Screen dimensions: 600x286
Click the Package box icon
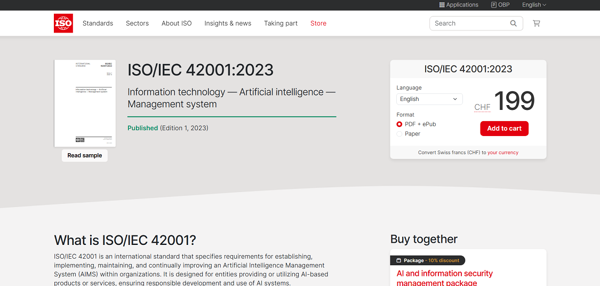coord(398,260)
